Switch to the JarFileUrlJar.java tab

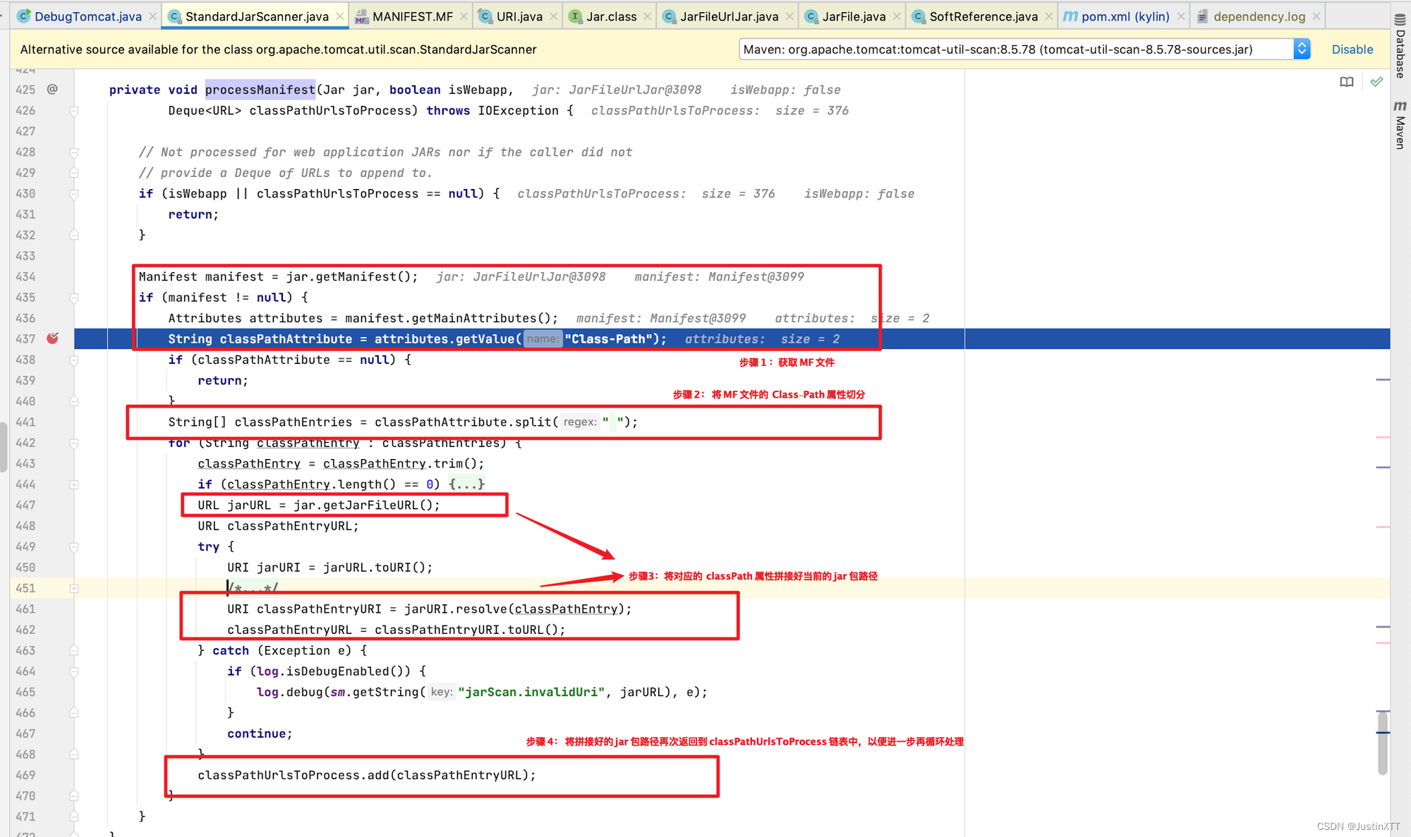click(x=729, y=16)
